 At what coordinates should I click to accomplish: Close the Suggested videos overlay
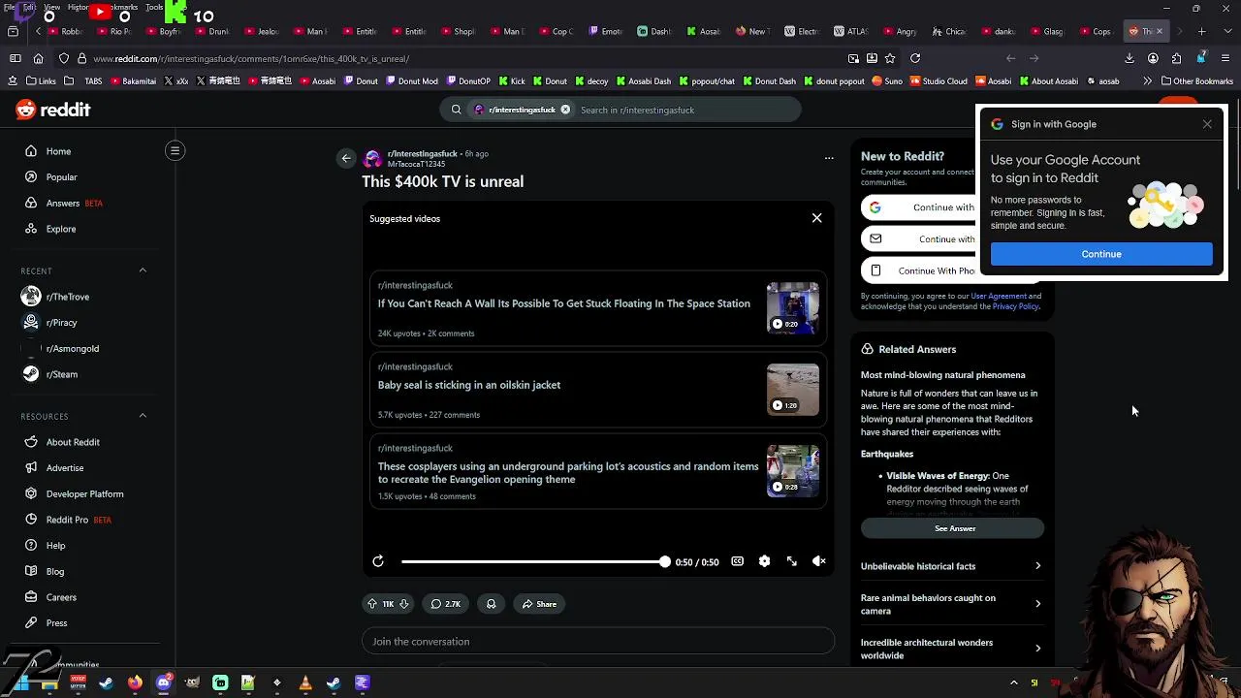coord(816,218)
